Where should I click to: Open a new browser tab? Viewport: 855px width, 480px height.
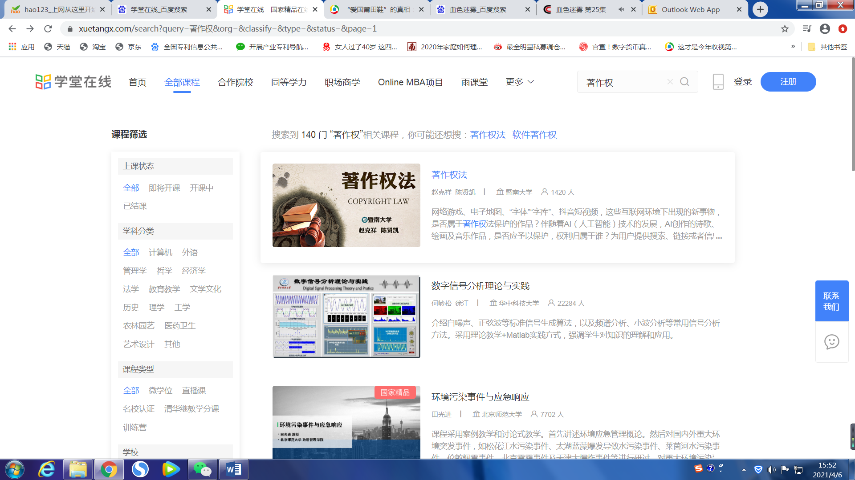(760, 9)
